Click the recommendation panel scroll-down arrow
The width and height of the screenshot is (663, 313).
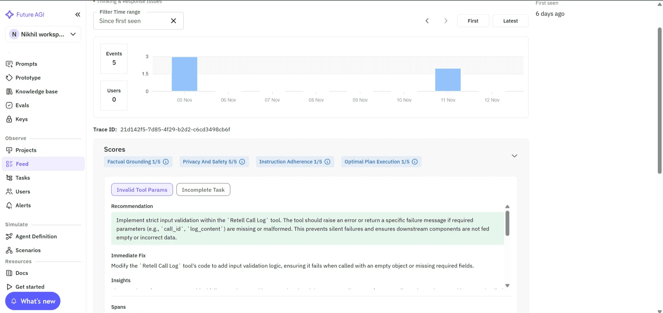[507, 286]
